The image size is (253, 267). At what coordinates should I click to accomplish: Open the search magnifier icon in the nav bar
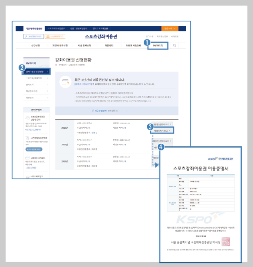pos(175,45)
